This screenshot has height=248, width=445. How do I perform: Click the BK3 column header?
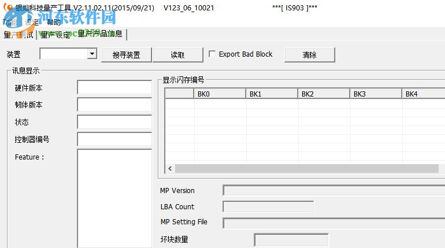(376, 94)
